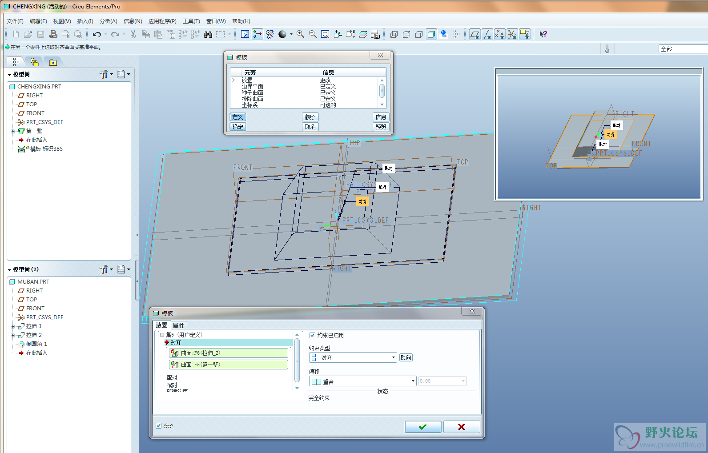Toggle the 约束已启用 checkbox
This screenshot has width=708, height=453.
(312, 335)
